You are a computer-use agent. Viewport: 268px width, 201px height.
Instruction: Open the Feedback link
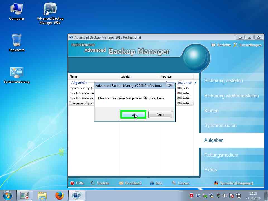coord(133,183)
